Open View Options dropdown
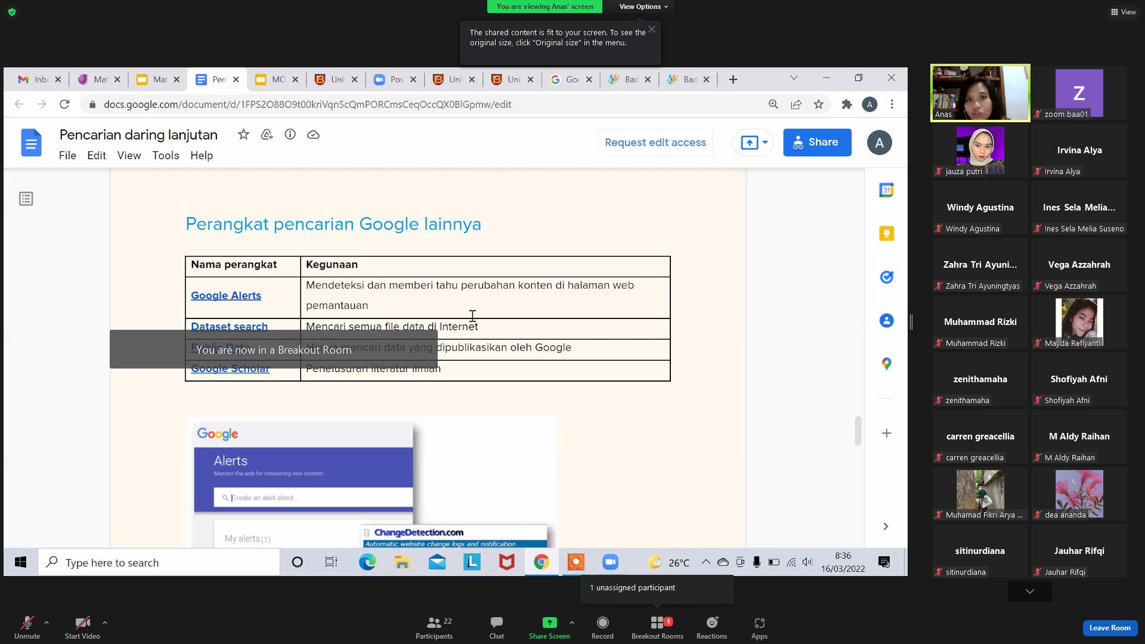 coord(643,7)
